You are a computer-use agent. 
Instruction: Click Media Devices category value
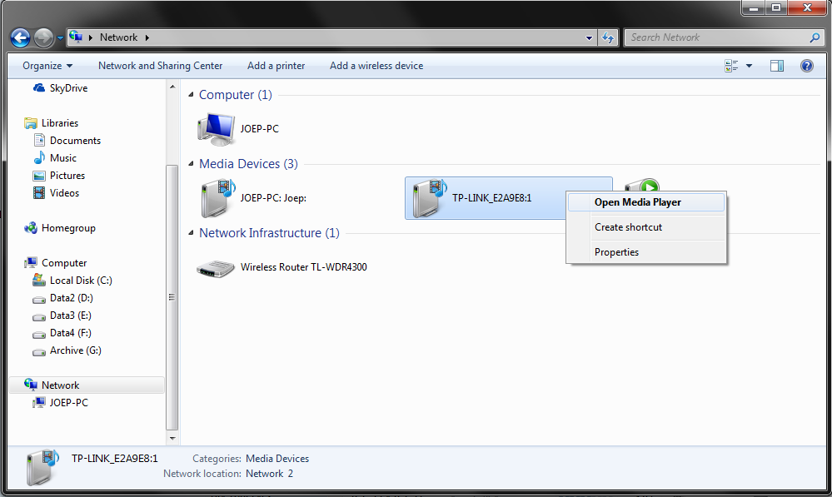tap(277, 459)
